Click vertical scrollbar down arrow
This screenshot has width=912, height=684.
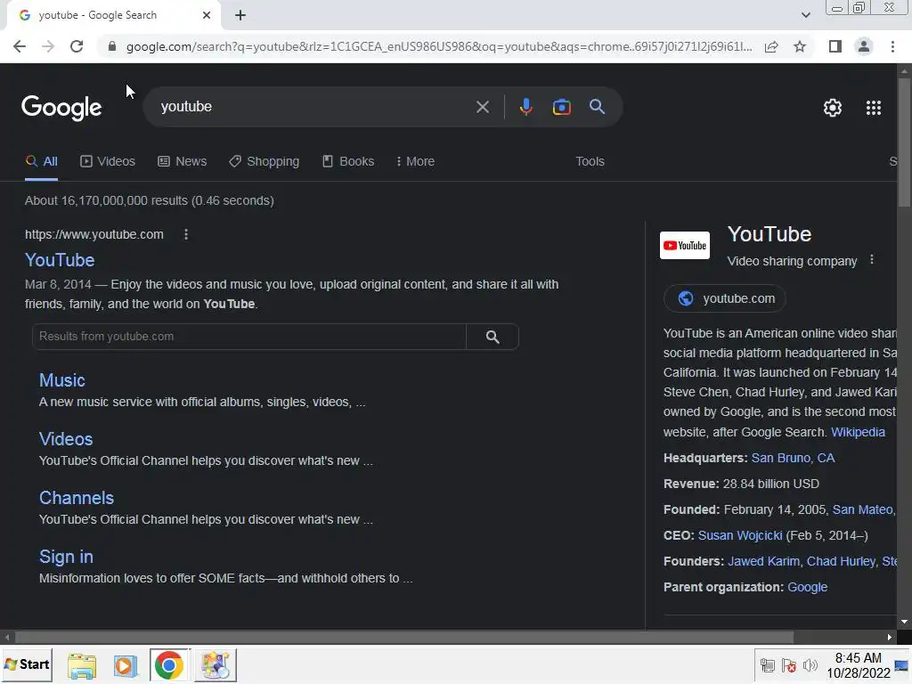point(904,622)
